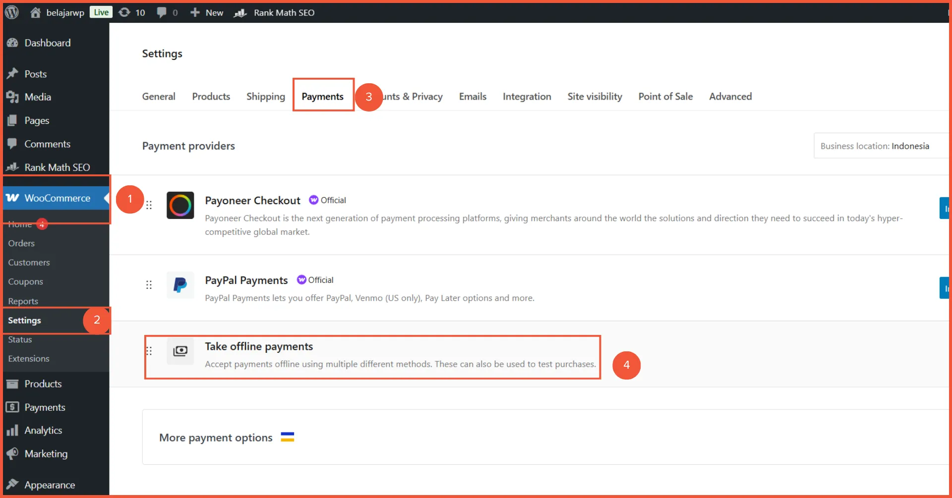952x498 pixels.
Task: Click the Payoneer Checkout logo
Action: coord(180,205)
